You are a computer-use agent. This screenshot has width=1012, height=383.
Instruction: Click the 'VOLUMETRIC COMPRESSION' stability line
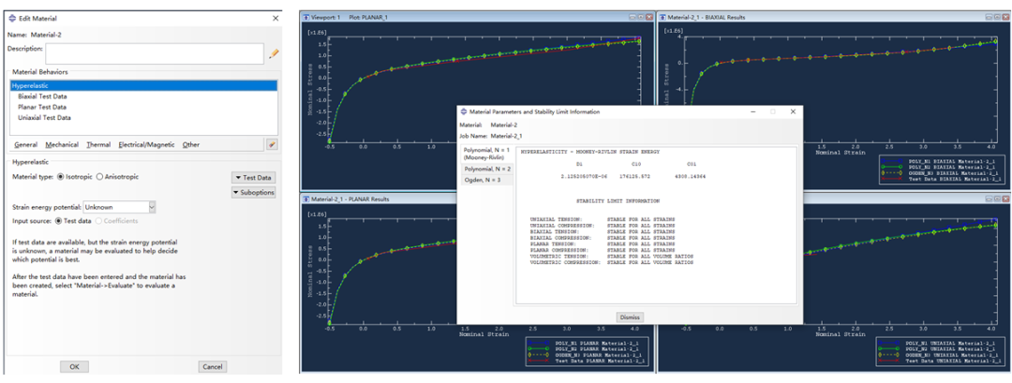[x=611, y=262]
